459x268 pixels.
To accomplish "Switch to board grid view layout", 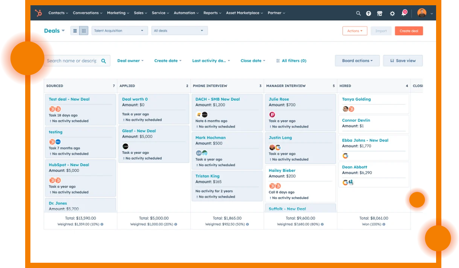I will tap(83, 30).
